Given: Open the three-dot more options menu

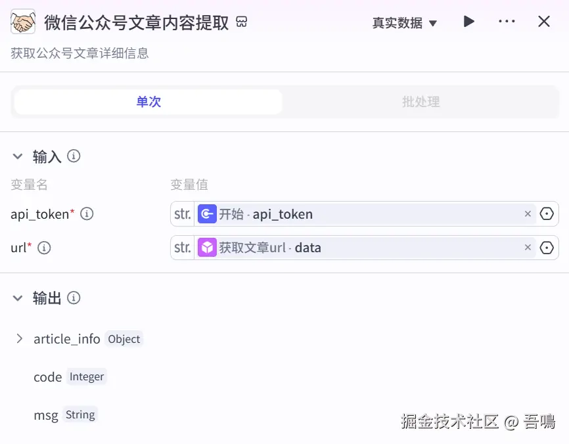Looking at the screenshot, I should [x=507, y=21].
